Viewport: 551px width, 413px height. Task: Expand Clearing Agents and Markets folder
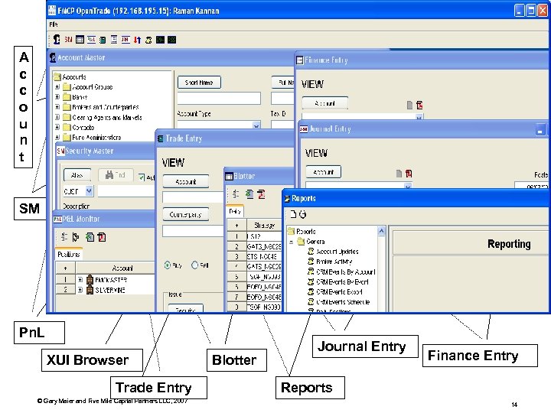tap(57, 117)
